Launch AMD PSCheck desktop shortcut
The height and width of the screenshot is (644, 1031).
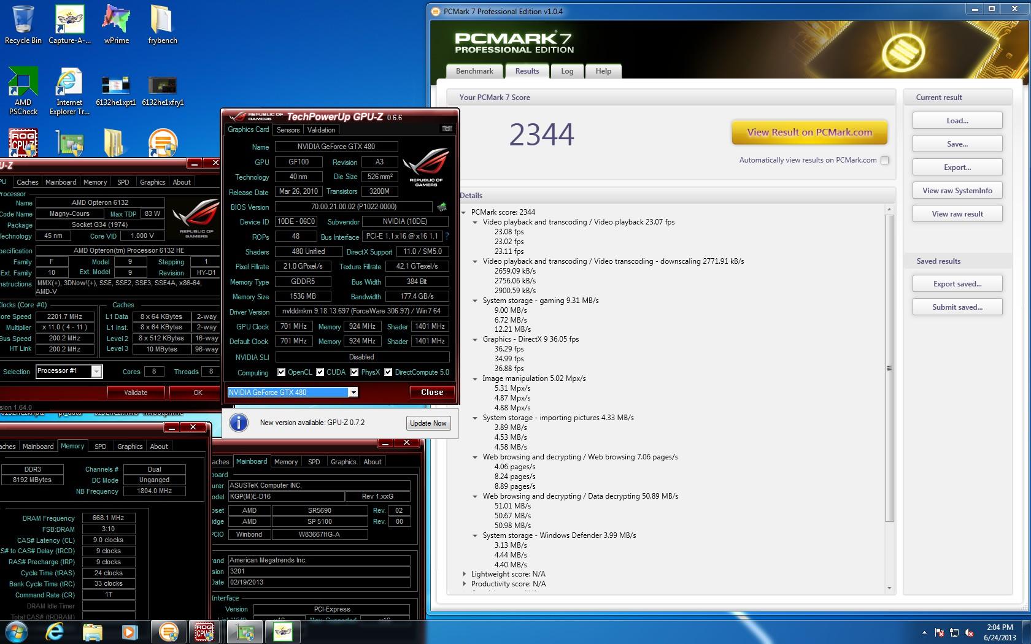coord(23,91)
